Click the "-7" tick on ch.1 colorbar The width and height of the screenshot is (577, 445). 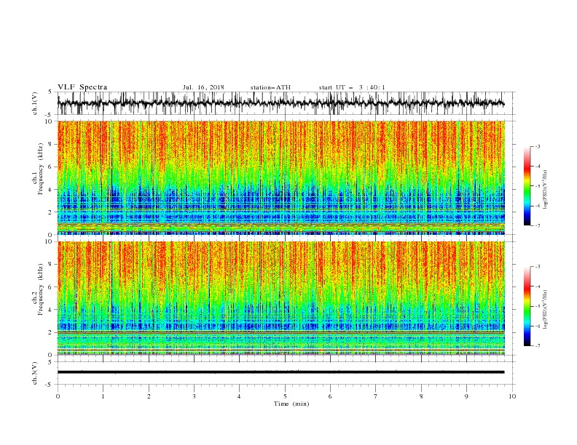(538, 225)
